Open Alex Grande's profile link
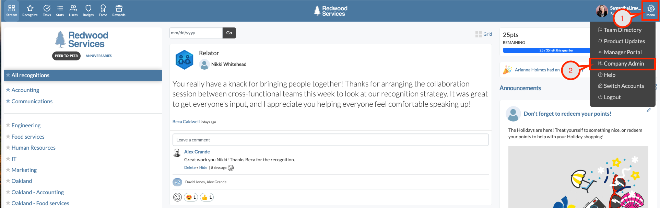 (x=197, y=152)
